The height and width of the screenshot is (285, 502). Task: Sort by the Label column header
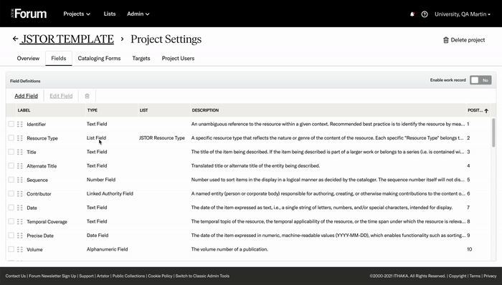[x=24, y=110]
